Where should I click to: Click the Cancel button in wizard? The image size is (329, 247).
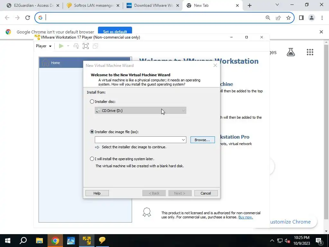click(x=206, y=193)
